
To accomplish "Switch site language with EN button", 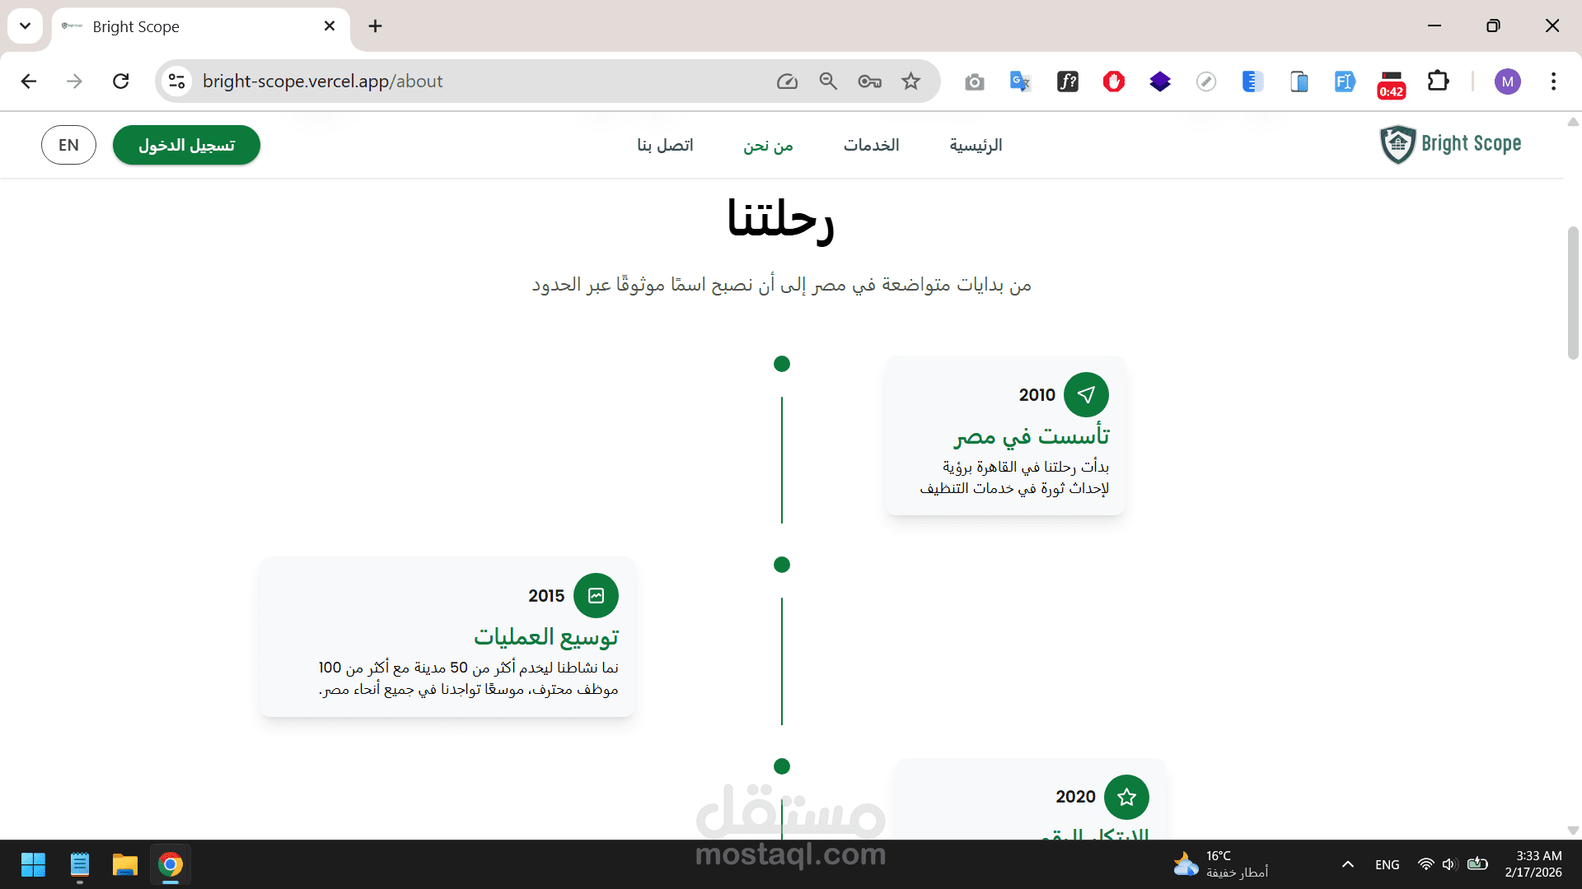I will (68, 145).
